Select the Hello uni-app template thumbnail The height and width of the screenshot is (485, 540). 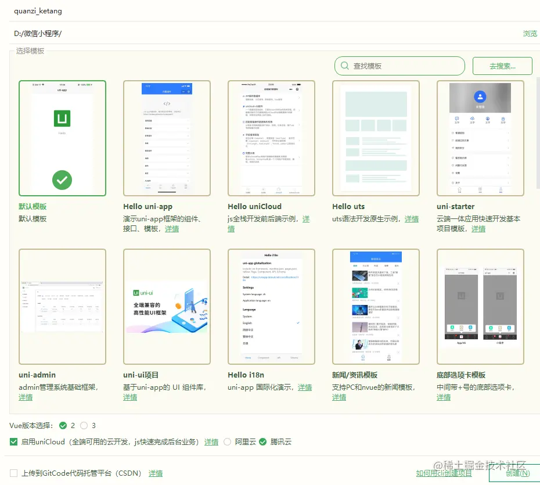(167, 138)
